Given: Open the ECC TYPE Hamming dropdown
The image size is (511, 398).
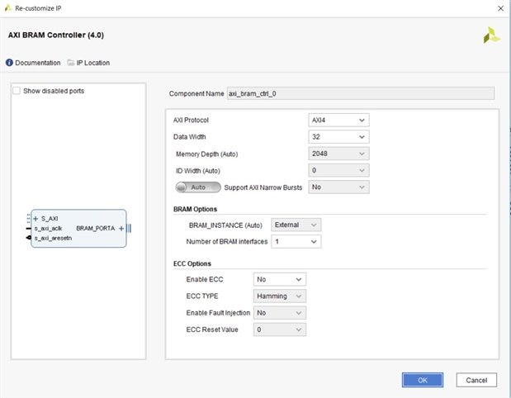Looking at the screenshot, I should 280,296.
